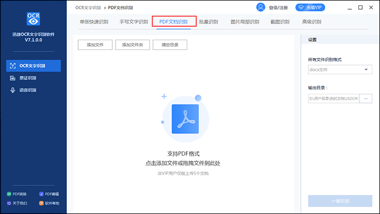Click the 添加文件夹 button

132,45
